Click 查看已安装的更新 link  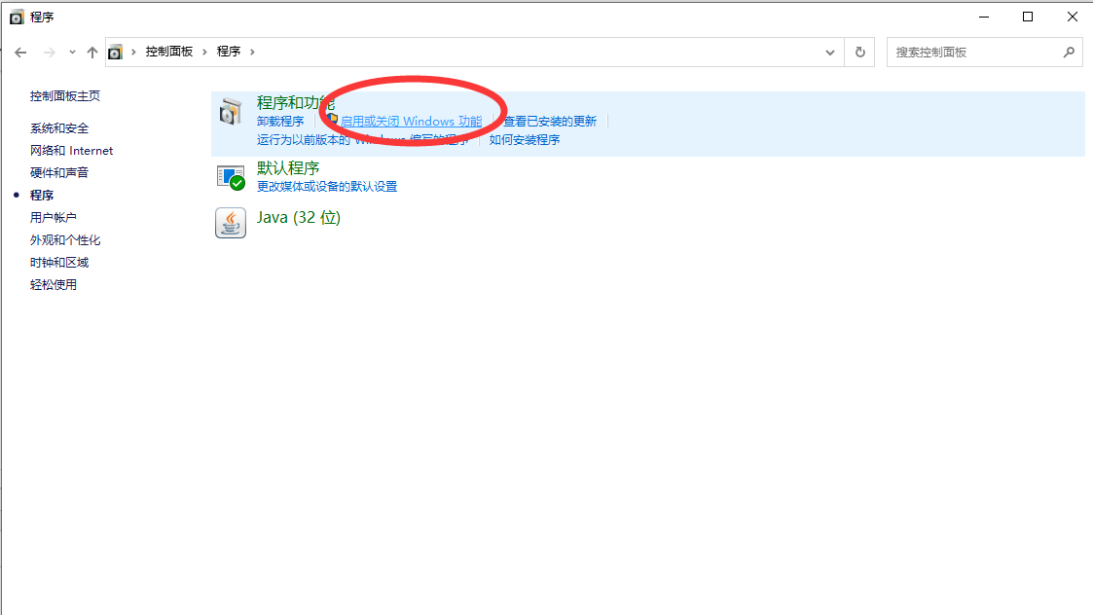point(550,122)
